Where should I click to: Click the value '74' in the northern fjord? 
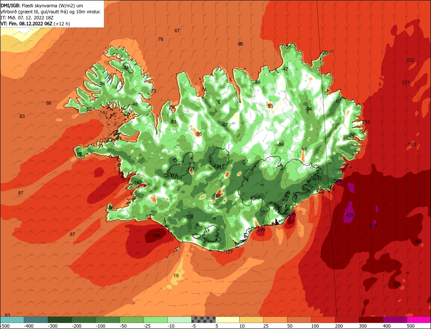[x=204, y=90]
